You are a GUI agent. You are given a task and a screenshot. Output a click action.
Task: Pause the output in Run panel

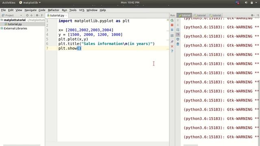(x=172, y=30)
